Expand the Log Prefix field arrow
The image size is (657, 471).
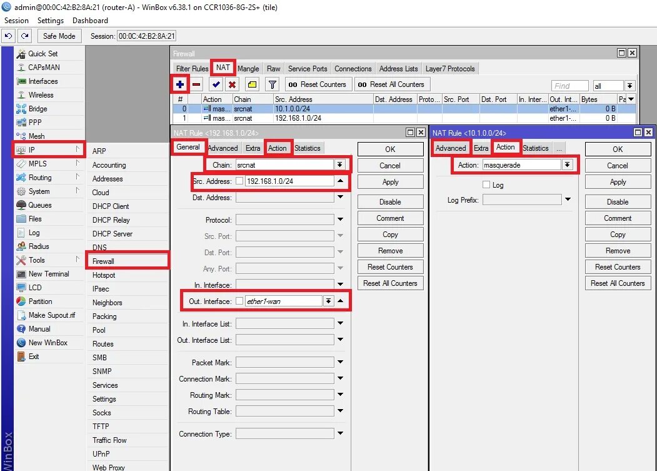[x=568, y=199]
